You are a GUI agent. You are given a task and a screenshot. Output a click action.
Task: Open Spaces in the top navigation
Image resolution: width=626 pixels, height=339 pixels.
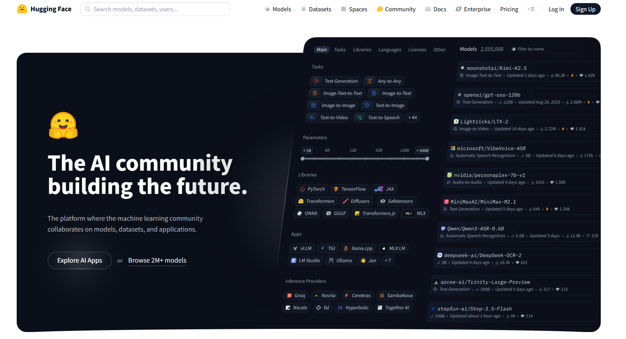click(354, 9)
